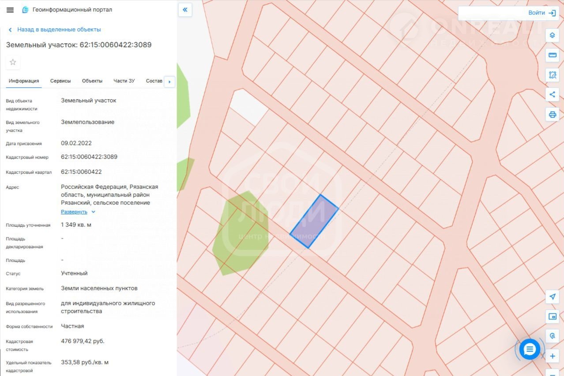Go back via Назад в выделенные объекты
Viewport: 564px width, 376px height.
[59, 30]
